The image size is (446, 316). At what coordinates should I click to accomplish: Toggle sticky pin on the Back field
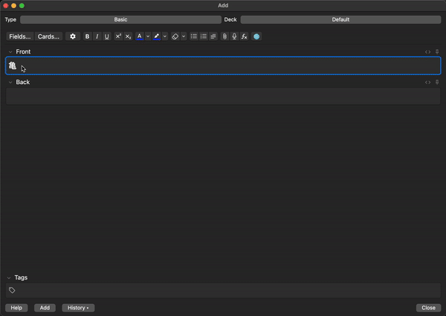coord(437,83)
